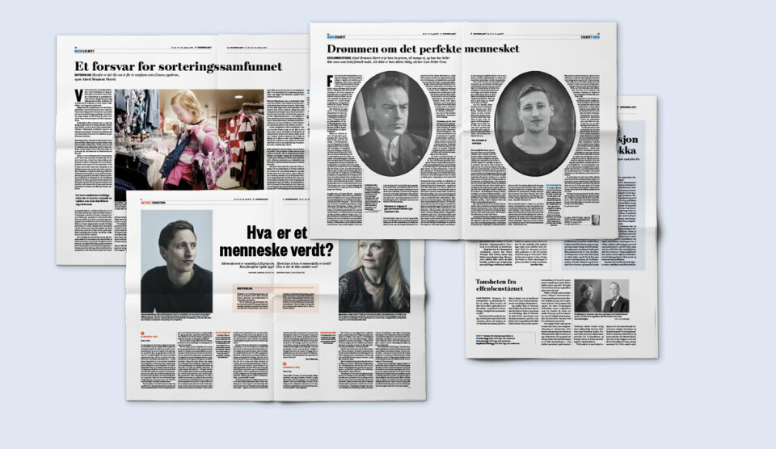The image size is (776, 449).
Task: Click the orange highlighted fact box
Action: click(276, 298)
